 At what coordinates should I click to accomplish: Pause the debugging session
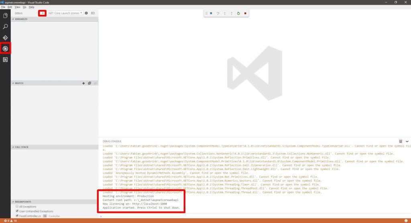tap(211, 13)
